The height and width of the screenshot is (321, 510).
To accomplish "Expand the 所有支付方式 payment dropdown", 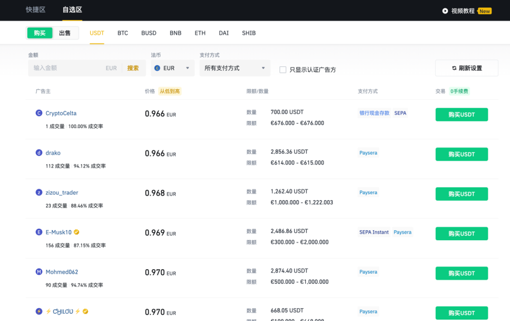I will pos(234,68).
